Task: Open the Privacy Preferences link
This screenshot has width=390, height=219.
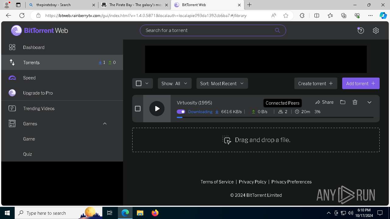Action: [292, 182]
